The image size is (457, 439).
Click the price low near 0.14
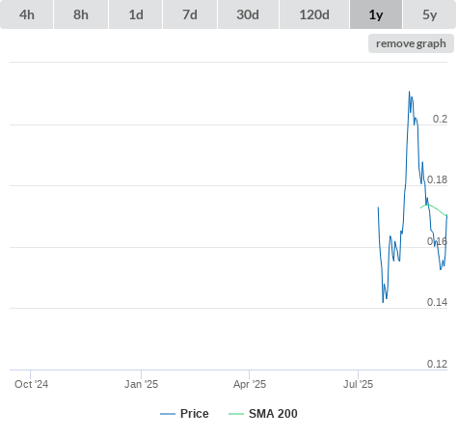pyautogui.click(x=383, y=302)
